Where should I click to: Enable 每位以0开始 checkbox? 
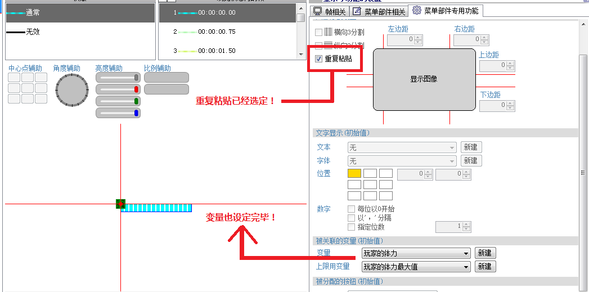351,209
